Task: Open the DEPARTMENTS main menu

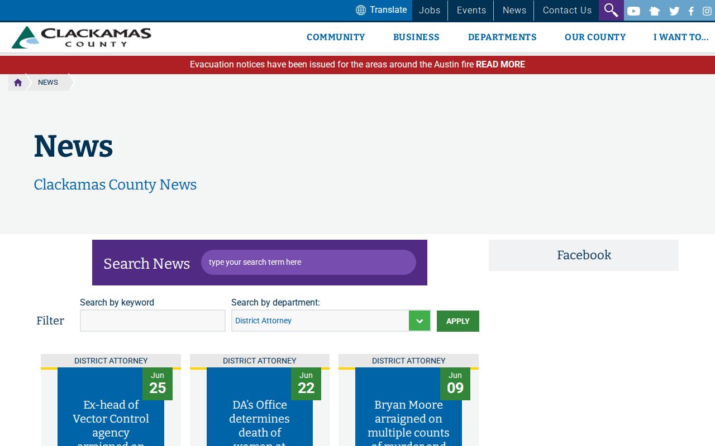Action: [x=502, y=37]
